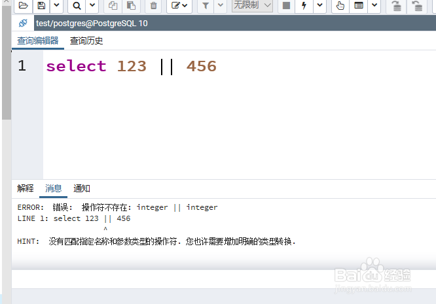Click the number 456 in the editor
436x304 pixels.
[202, 66]
